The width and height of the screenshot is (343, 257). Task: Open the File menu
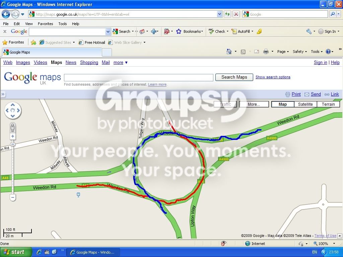(6, 24)
